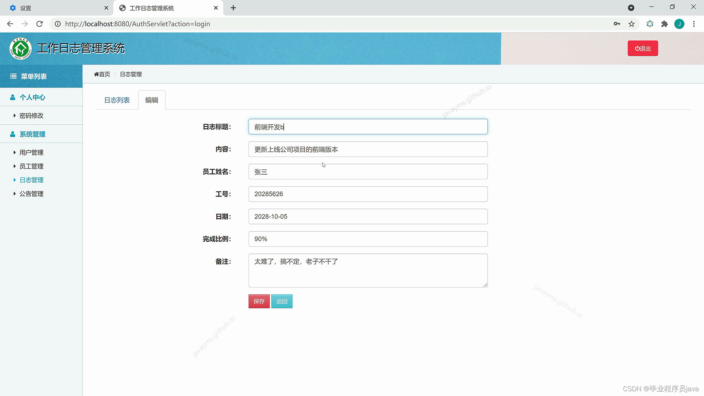
Task: Click 日志管理 in breadcrumb
Action: (131, 74)
